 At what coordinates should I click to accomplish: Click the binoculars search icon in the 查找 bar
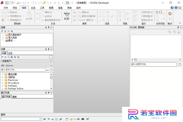(x=45, y=119)
